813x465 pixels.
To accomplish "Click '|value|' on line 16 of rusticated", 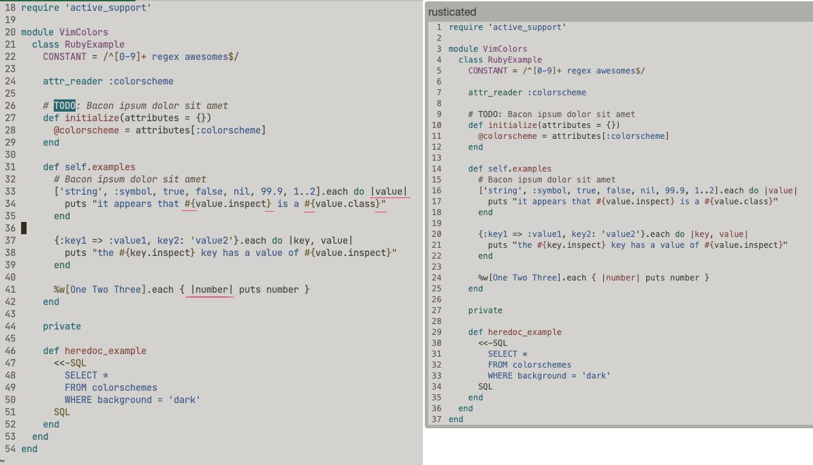I will click(x=781, y=190).
